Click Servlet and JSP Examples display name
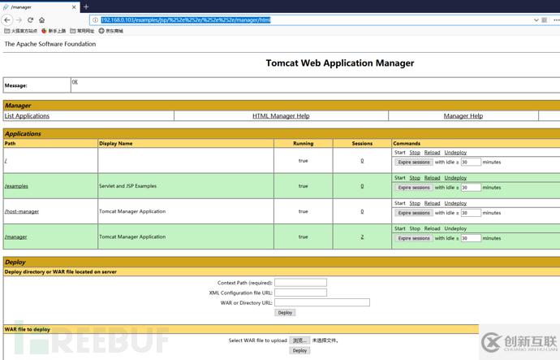The height and width of the screenshot is (360, 560). 128,186
